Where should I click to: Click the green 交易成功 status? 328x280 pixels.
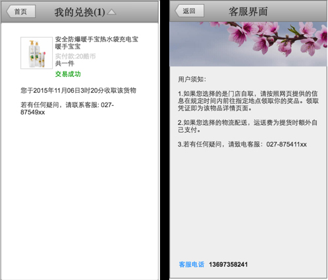tap(68, 74)
